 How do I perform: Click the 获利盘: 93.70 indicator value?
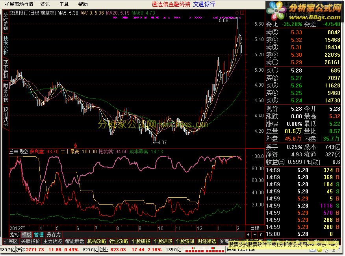pyautogui.click(x=44, y=152)
